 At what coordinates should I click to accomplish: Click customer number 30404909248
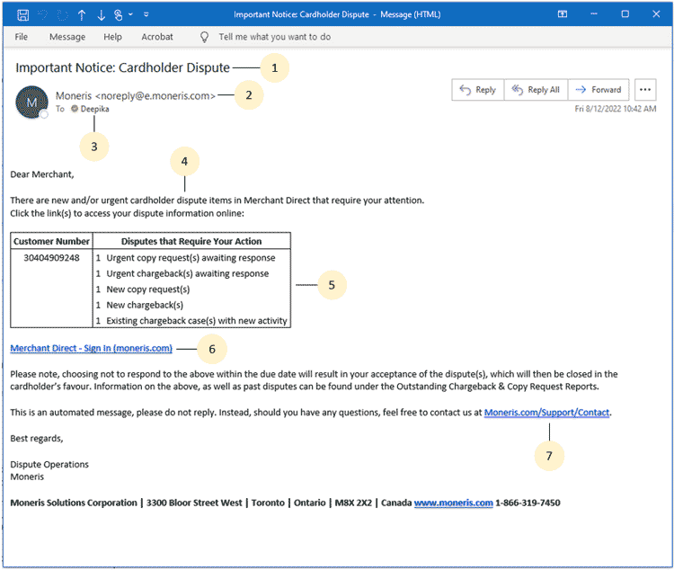tap(51, 258)
